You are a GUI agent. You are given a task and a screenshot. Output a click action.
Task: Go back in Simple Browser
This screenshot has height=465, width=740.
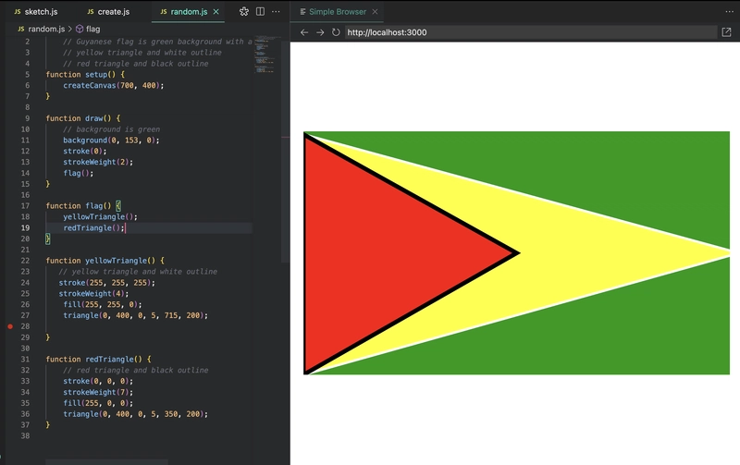[304, 32]
